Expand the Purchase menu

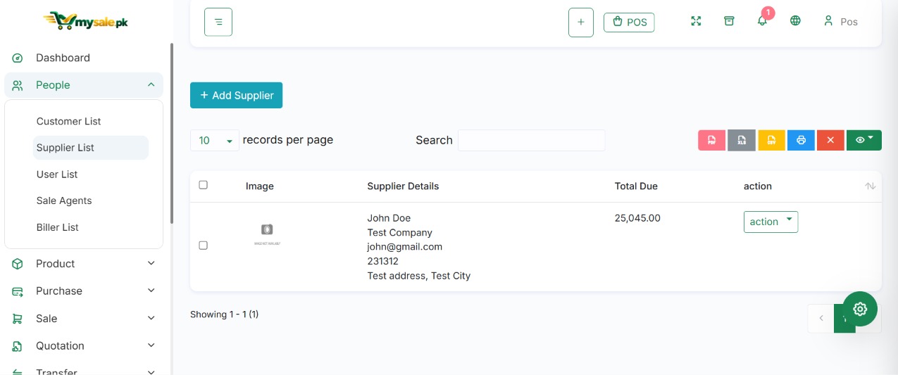coord(84,291)
